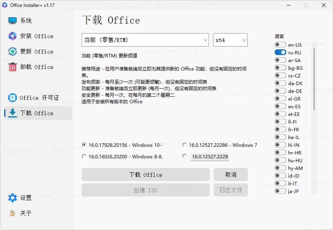Click the 关于 icon at the sidebar bottom
333x230 pixels.
click(x=12, y=213)
